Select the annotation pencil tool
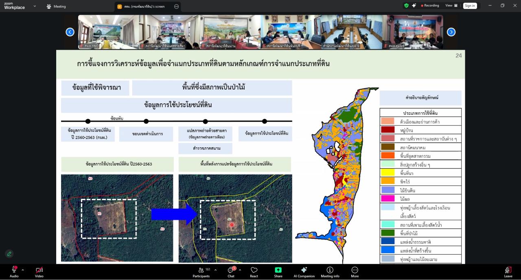Viewport: 521px width, 280px height. tap(9, 254)
